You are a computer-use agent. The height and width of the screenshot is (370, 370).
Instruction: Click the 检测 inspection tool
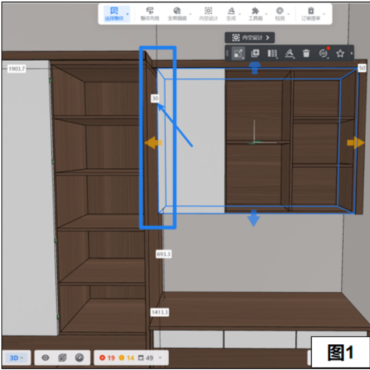(280, 14)
